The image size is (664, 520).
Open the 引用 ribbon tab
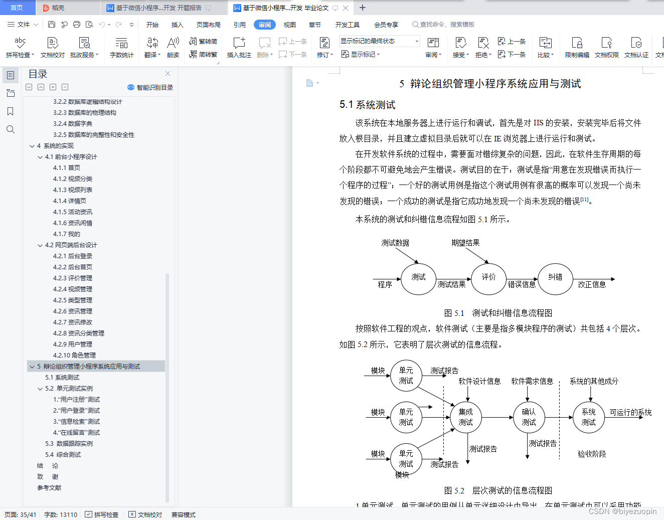(240, 25)
